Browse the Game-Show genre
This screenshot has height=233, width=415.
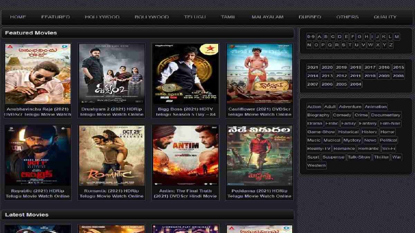point(321,132)
